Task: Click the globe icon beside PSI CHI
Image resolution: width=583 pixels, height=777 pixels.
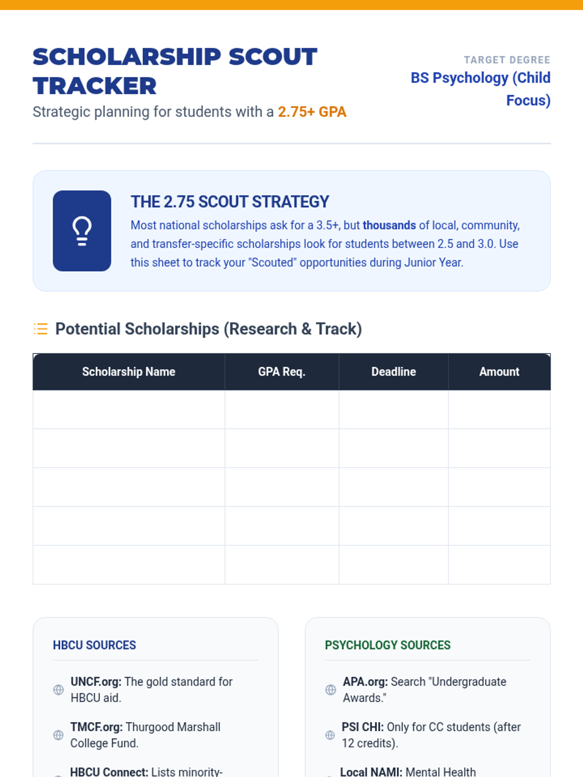Action: pyautogui.click(x=330, y=735)
